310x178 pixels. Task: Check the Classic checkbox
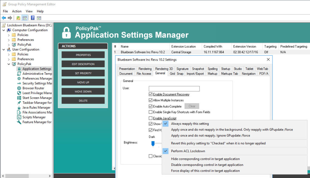coord(150,156)
